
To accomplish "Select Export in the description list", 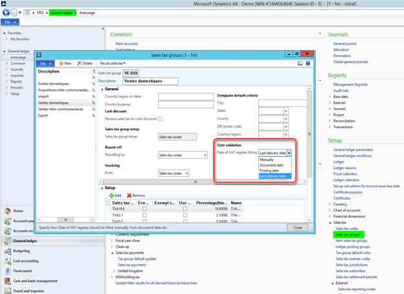I will coord(43,115).
